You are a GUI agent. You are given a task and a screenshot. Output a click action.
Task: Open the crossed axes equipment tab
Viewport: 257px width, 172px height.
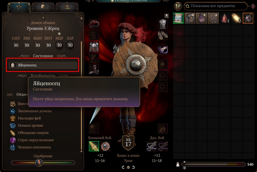[x=19, y=7]
